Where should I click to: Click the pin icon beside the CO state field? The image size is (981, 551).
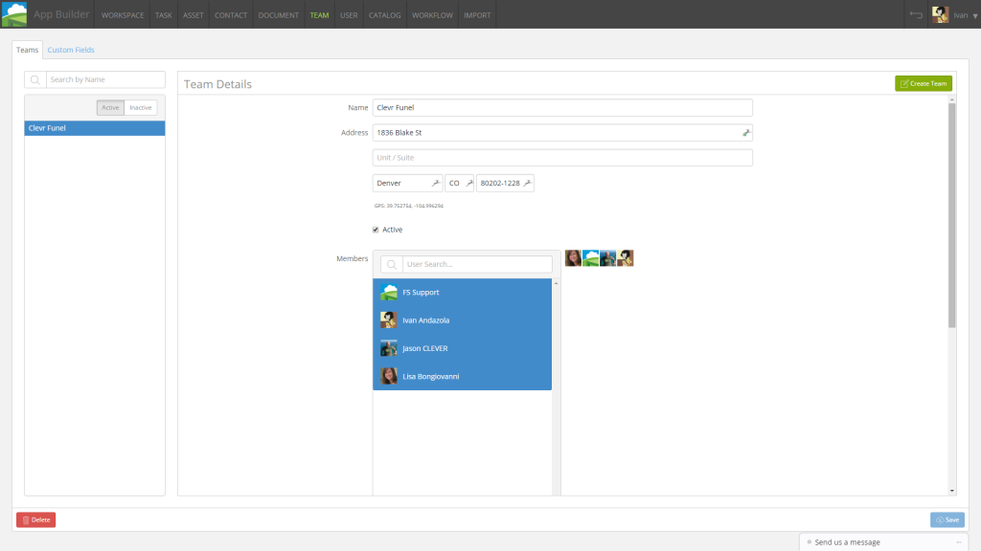click(x=469, y=182)
